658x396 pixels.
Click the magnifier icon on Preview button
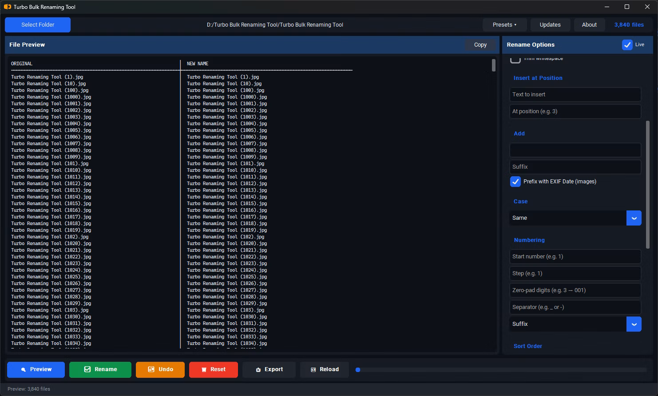[x=23, y=369]
